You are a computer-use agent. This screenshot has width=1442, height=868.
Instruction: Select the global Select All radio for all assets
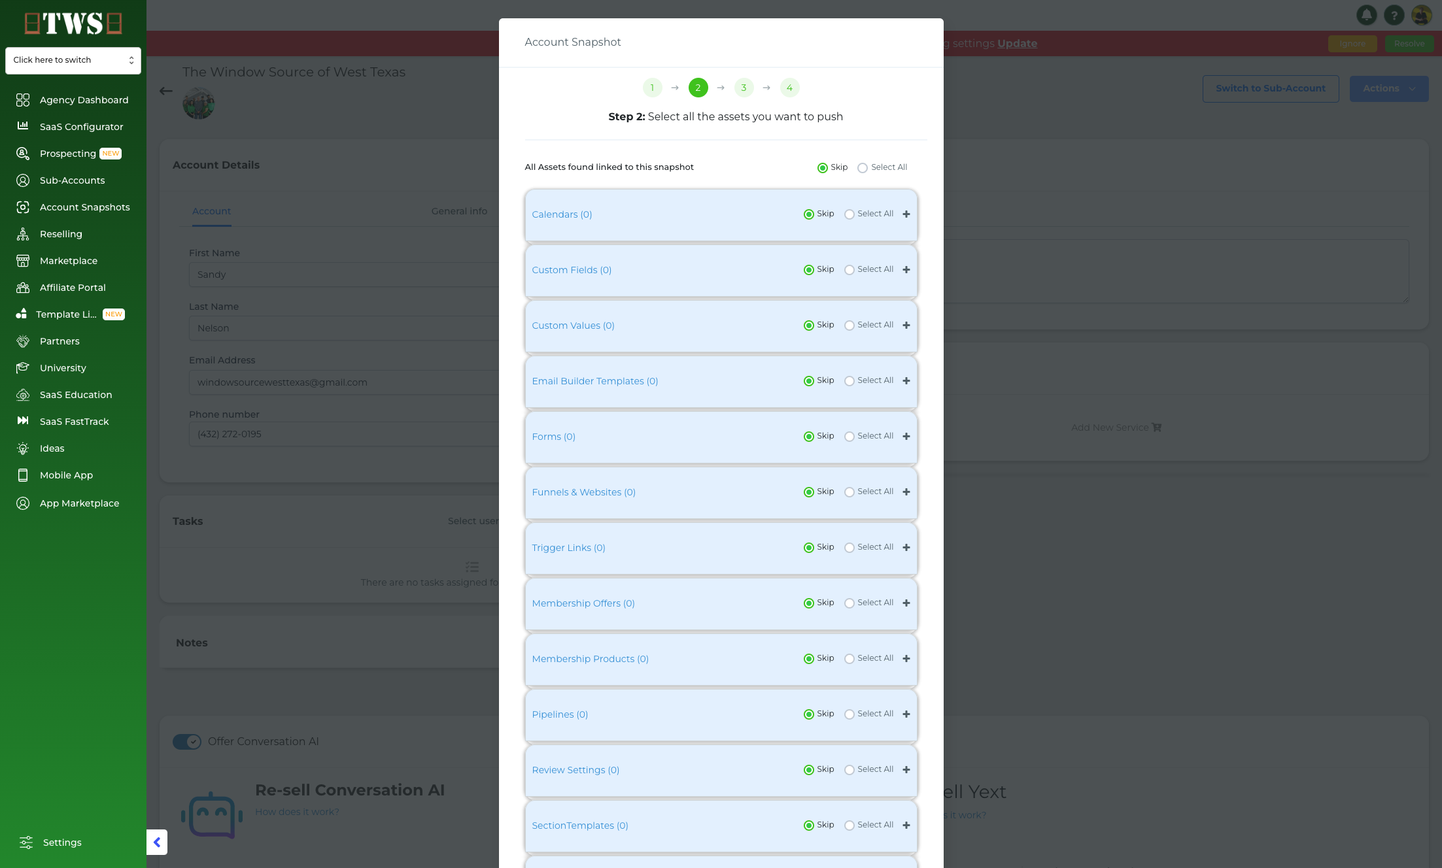tap(863, 168)
